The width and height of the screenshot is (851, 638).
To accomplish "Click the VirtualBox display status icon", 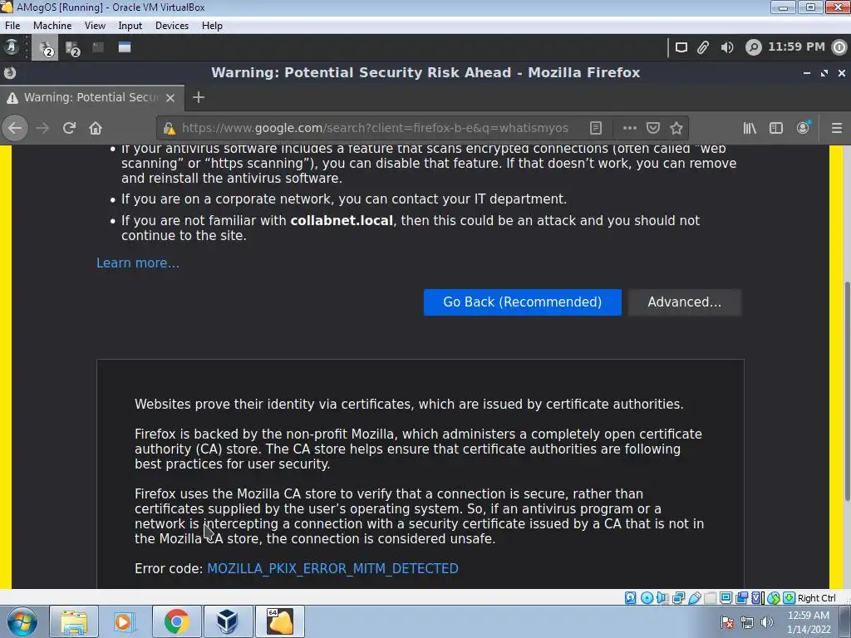I will 726,598.
